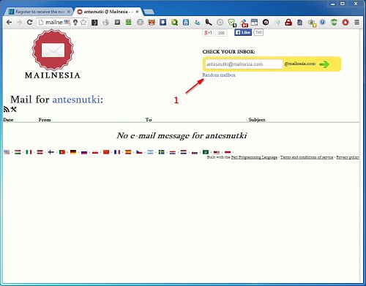Click the tiger face extension icon
The image size is (366, 286).
point(152,23)
